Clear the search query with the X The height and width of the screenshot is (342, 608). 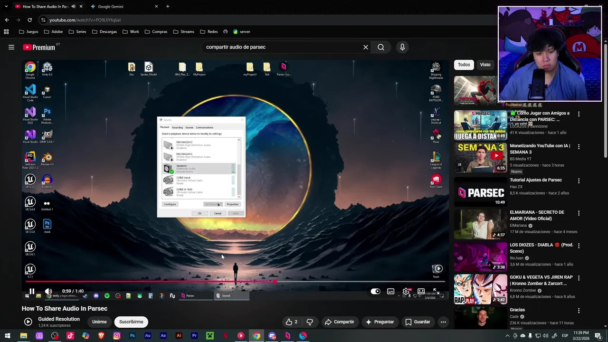(366, 47)
